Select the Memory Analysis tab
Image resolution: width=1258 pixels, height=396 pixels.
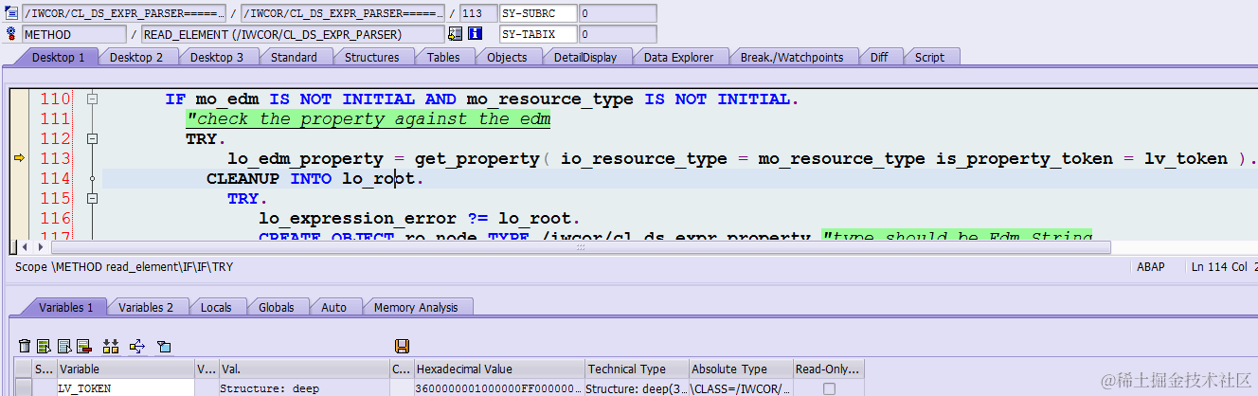click(416, 307)
